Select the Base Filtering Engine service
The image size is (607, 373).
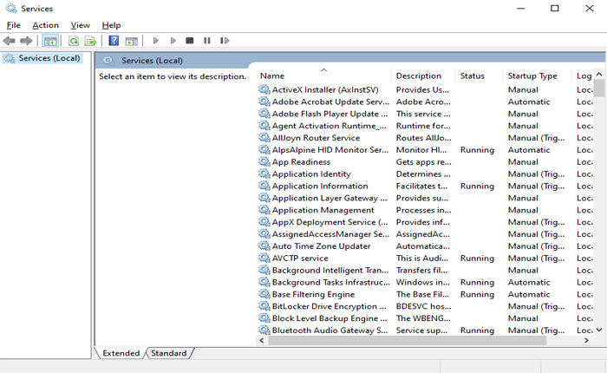click(x=315, y=294)
